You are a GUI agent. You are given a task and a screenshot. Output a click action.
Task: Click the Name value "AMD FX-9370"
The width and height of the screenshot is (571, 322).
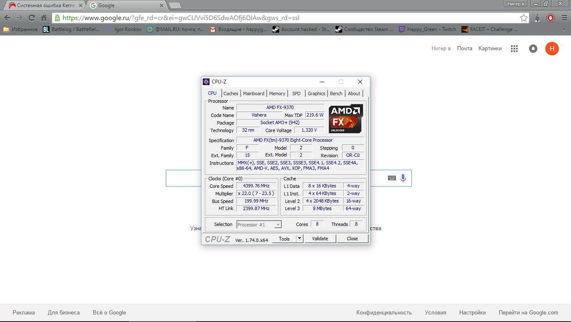click(x=280, y=108)
